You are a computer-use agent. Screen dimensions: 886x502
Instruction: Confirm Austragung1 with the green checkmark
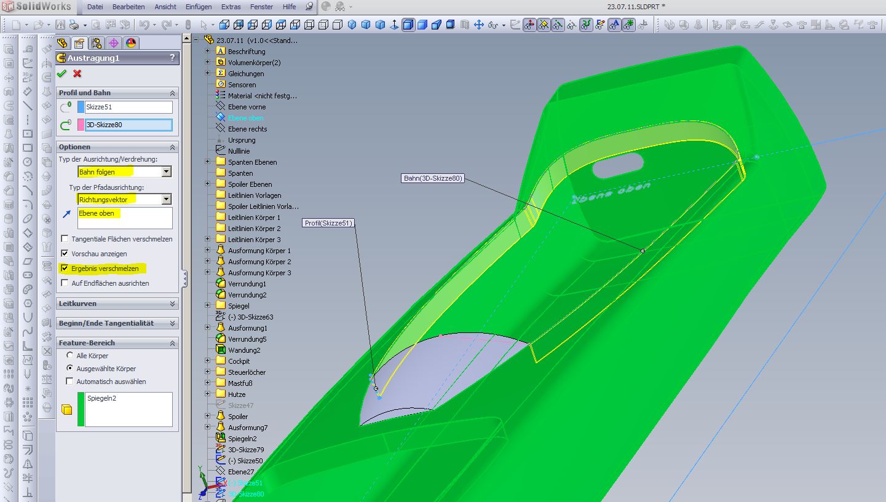[x=61, y=74]
